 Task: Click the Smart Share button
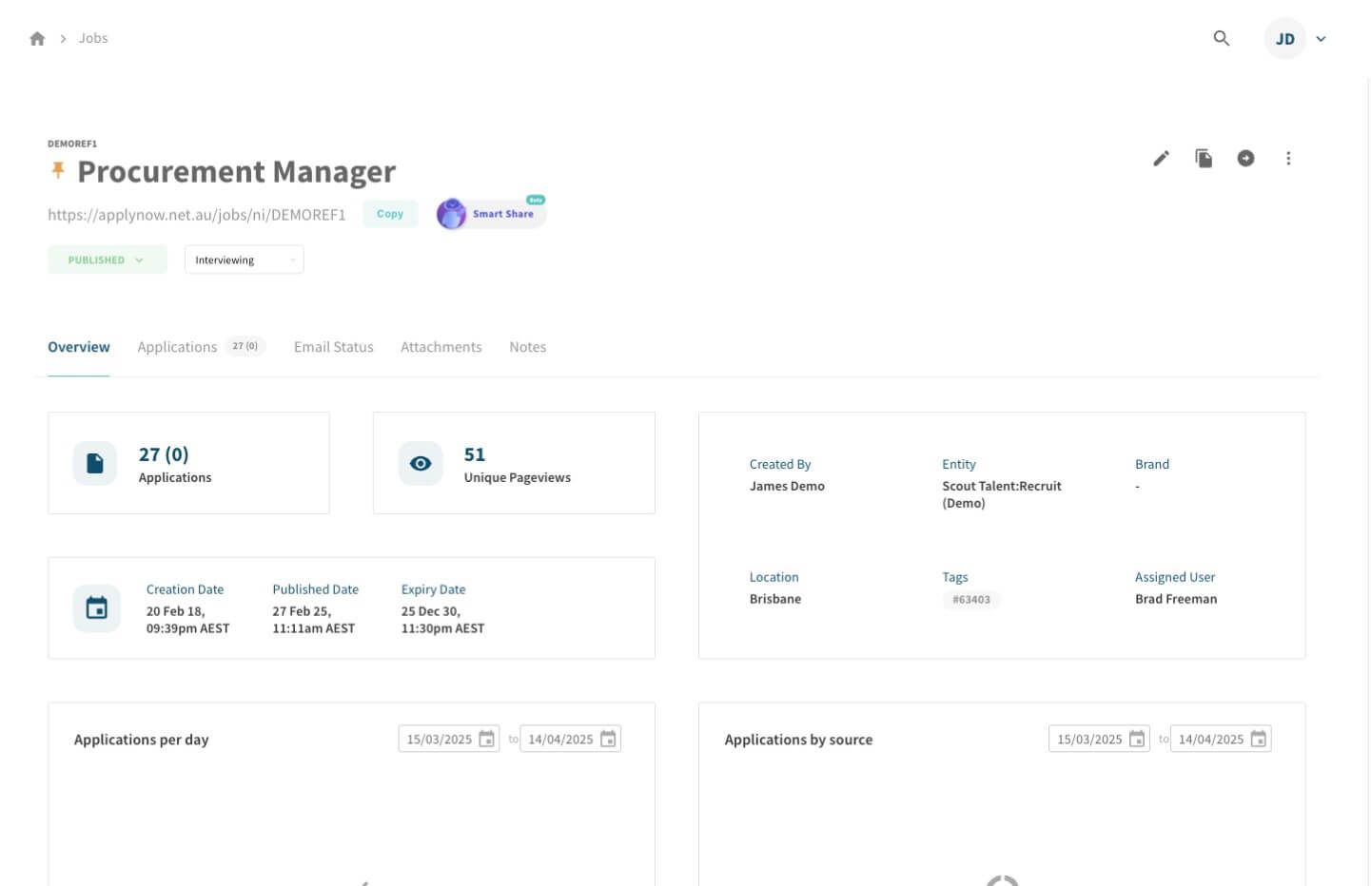pyautogui.click(x=491, y=214)
